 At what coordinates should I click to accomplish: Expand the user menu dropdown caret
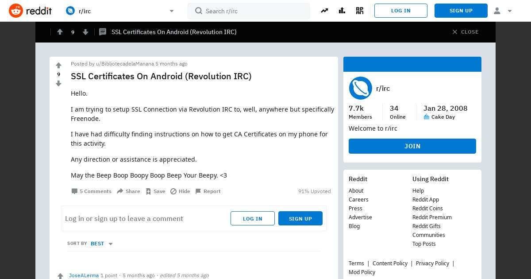[510, 11]
